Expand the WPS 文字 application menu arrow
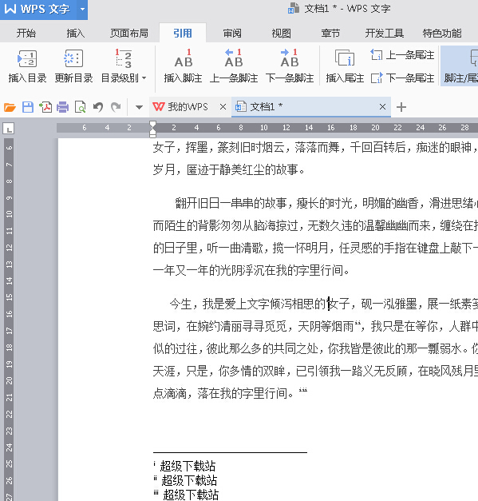Image resolution: width=478 pixels, height=501 pixels. tap(82, 9)
